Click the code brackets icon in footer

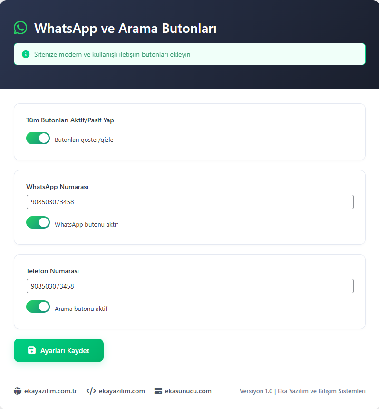click(91, 391)
